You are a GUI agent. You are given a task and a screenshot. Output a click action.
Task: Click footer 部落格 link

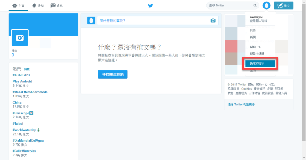[279, 89]
